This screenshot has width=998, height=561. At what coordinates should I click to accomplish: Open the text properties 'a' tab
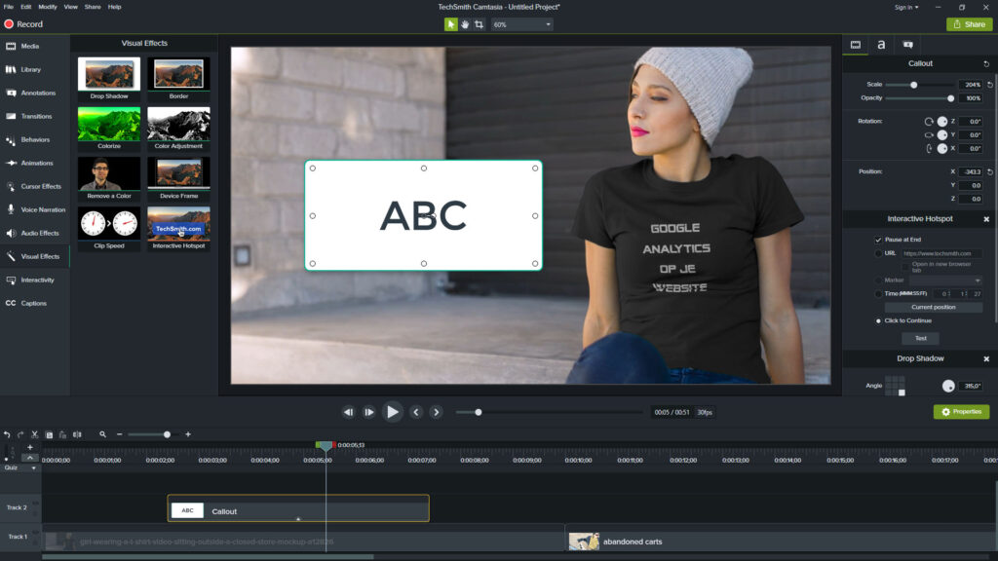tap(881, 45)
